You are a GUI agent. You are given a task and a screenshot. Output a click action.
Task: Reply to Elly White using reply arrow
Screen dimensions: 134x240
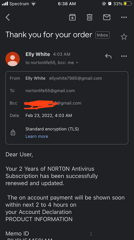click(108, 56)
